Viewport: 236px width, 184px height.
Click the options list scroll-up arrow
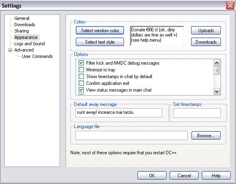click(217, 63)
